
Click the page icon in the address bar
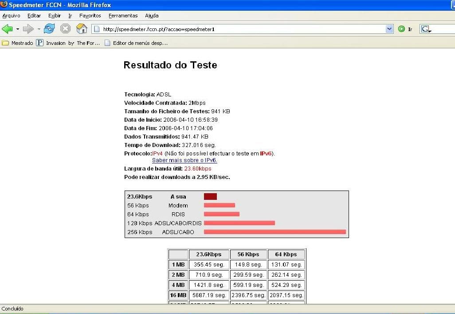(x=97, y=29)
